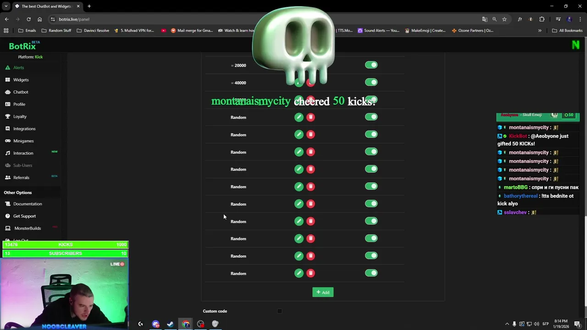Click the translate page icon in the address bar
Viewport: 587px width, 330px height.
485,19
